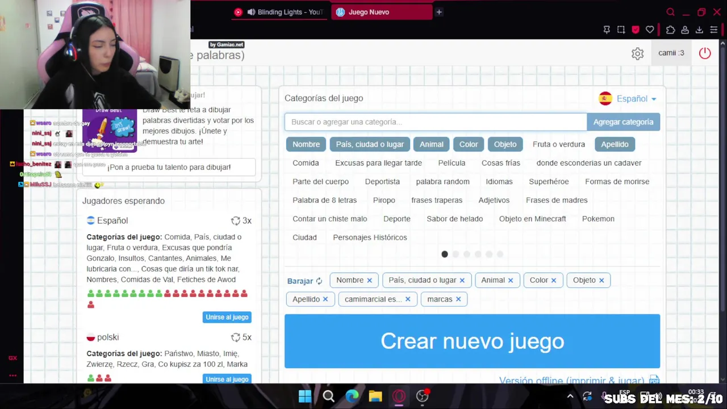Select the Sabor de helado category
The image size is (727, 409).
tap(454, 219)
